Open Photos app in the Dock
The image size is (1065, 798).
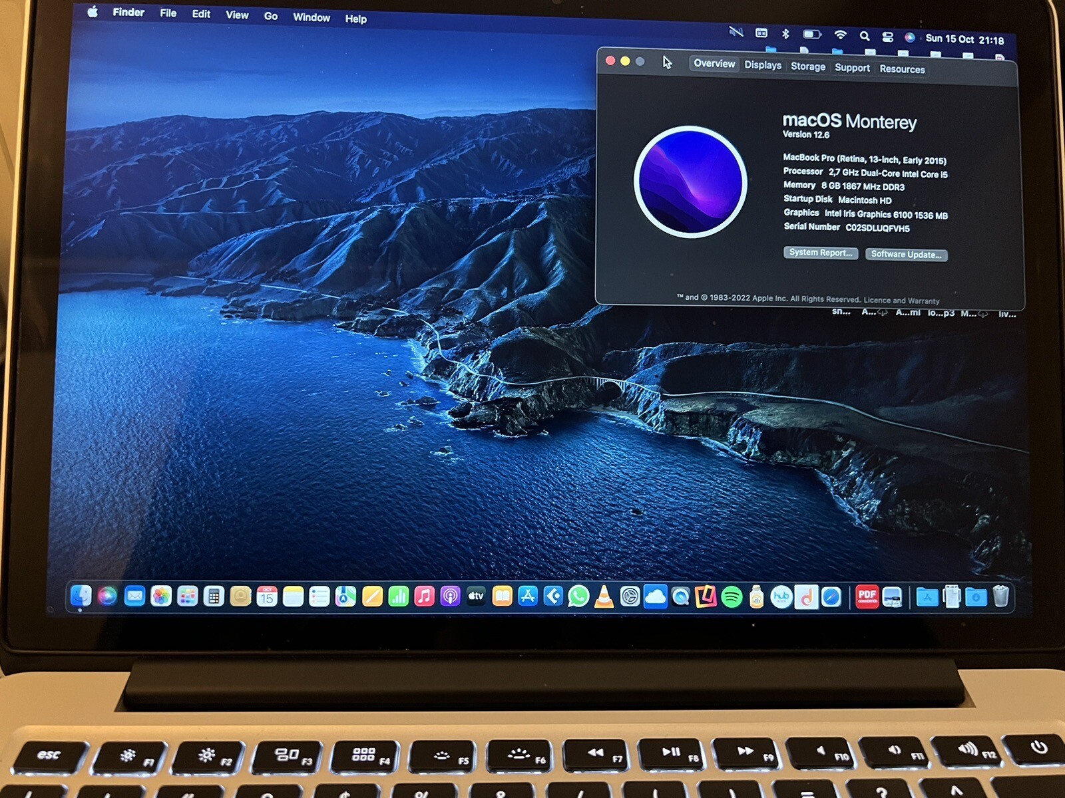click(x=160, y=596)
